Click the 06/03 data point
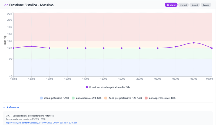The width and height of the screenshot is (216, 125). tap(176, 47)
